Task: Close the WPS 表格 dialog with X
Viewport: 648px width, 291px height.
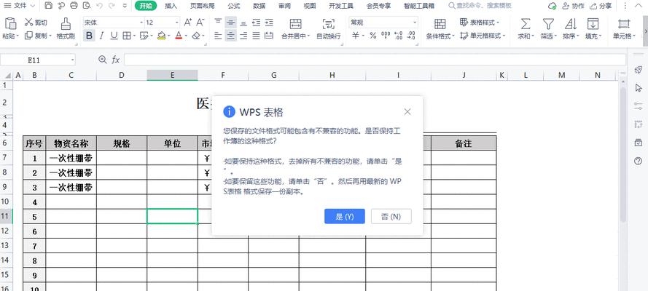Action: click(407, 112)
